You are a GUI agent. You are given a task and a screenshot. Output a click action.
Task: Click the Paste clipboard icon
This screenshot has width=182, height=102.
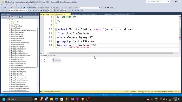coord(57,8)
